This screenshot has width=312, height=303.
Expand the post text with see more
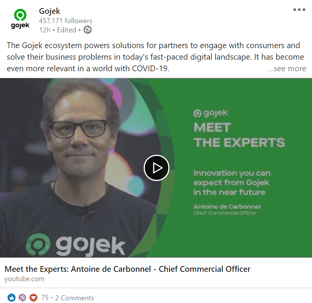287,69
